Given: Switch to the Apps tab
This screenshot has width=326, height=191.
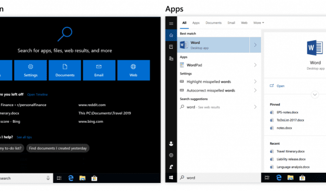Looking at the screenshot, I should 196,23.
